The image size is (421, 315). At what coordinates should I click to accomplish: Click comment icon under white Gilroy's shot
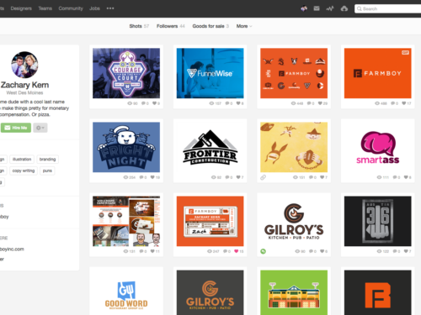coord(311,251)
